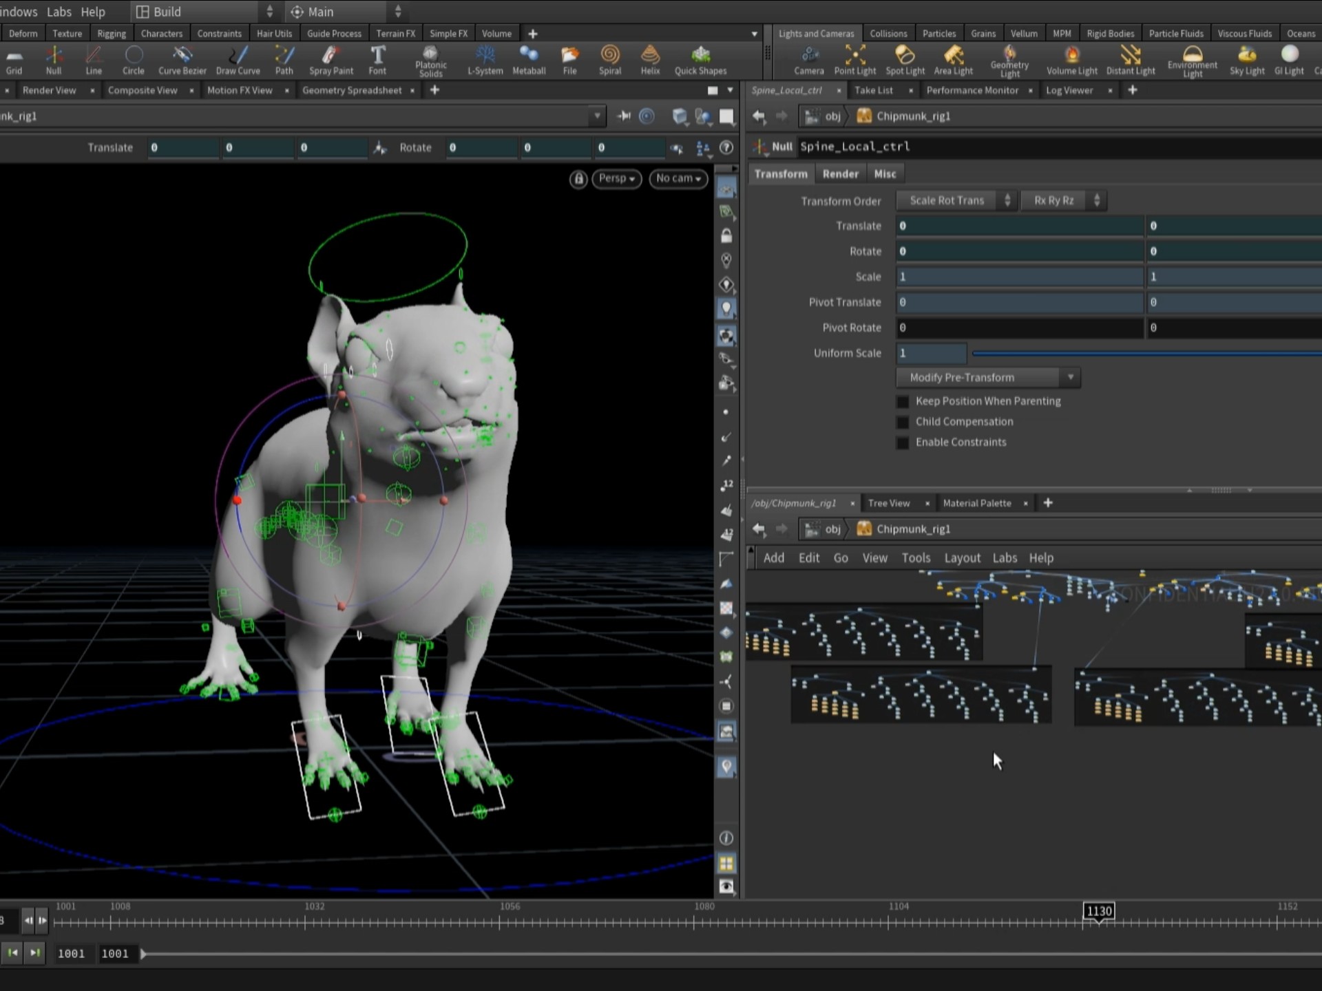This screenshot has width=1322, height=991.
Task: Select the Helix shelf tool
Action: [650, 60]
